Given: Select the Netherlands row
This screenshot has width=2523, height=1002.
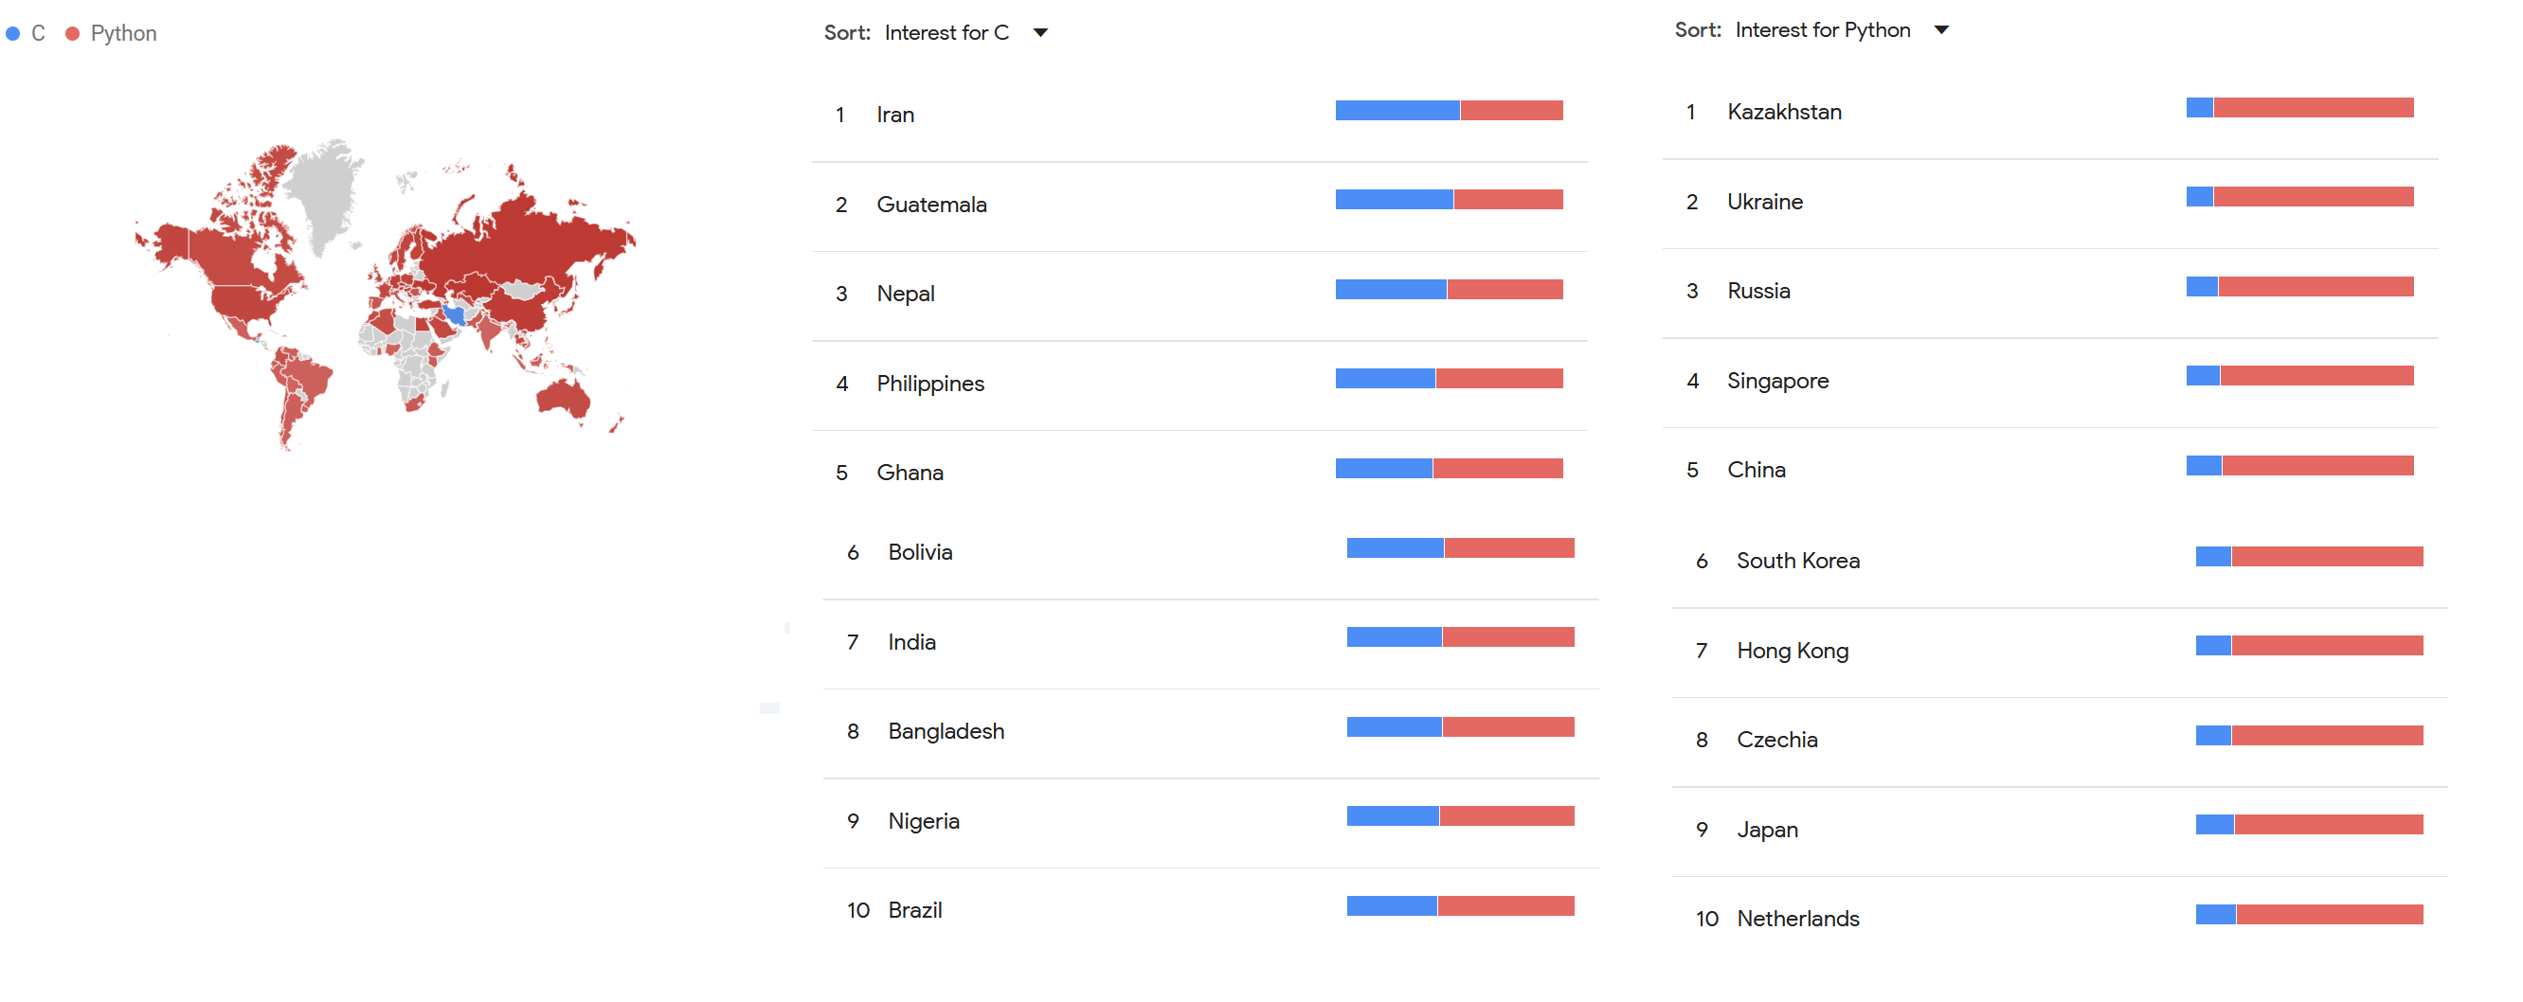Looking at the screenshot, I should (2060, 918).
